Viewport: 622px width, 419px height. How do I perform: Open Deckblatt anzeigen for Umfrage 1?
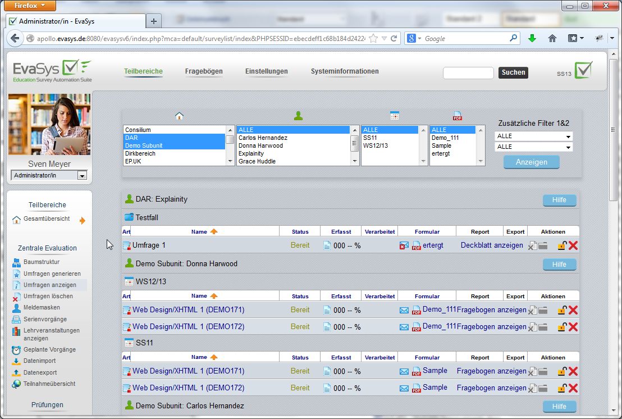coord(491,245)
